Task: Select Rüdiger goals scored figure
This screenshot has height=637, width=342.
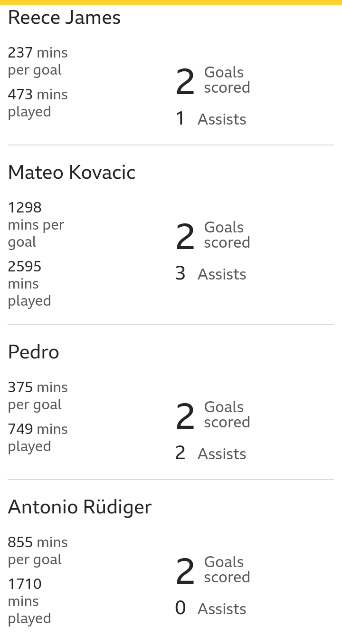Action: click(x=213, y=570)
